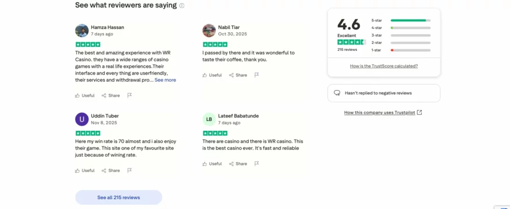Viewport: 510px width, 209px height.
Task: Open Hamza Hassan's profile picture
Action: point(82,31)
